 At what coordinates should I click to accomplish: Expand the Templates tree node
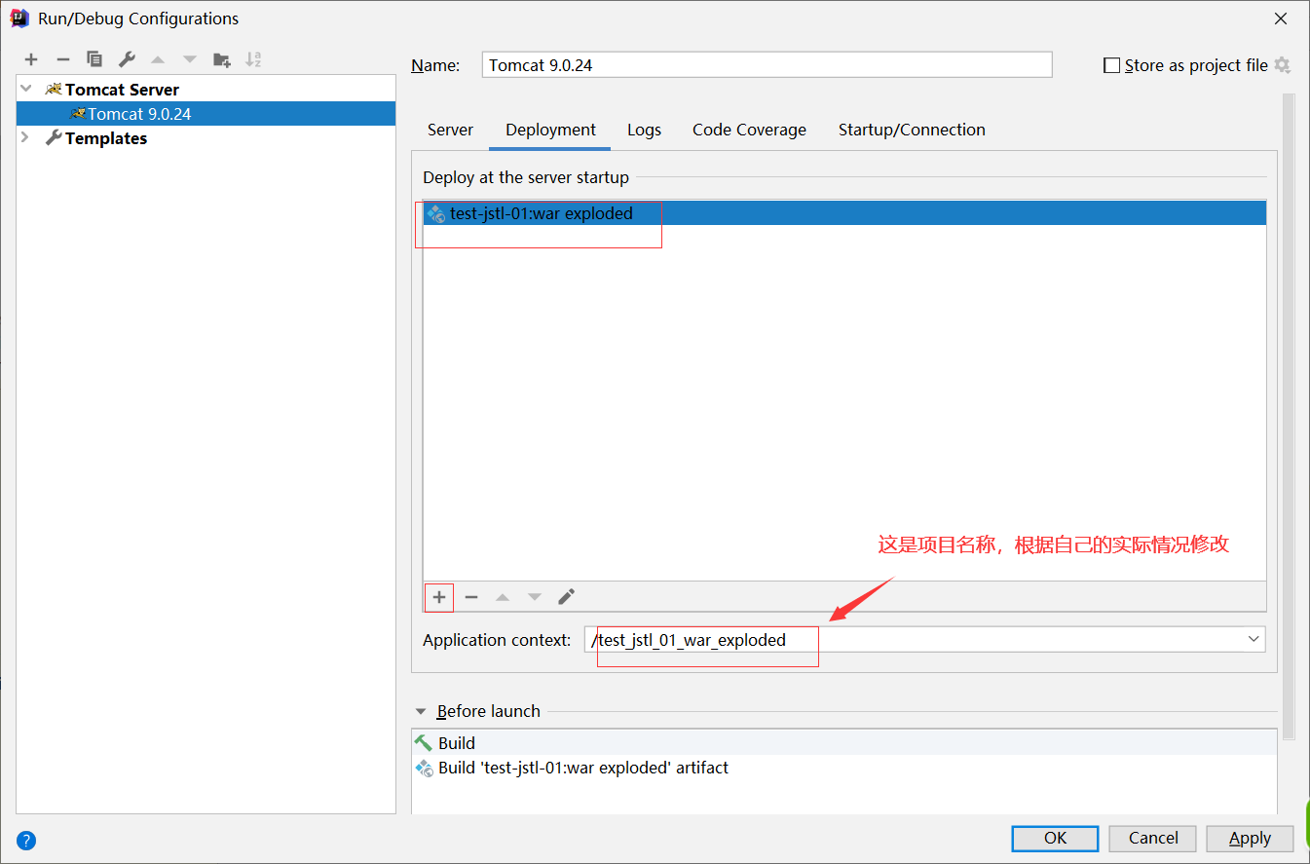[x=24, y=137]
